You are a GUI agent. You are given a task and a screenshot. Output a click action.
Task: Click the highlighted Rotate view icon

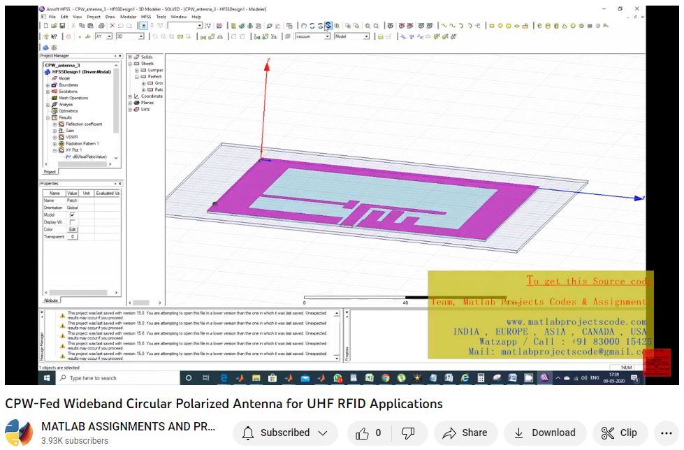tap(328, 26)
